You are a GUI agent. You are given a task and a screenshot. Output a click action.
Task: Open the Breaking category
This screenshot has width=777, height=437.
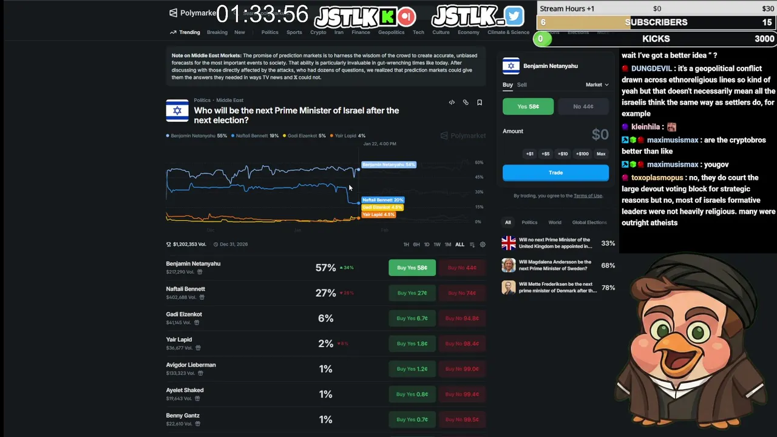[x=217, y=32]
